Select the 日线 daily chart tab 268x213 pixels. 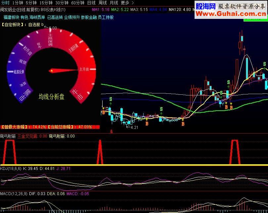click(91, 3)
